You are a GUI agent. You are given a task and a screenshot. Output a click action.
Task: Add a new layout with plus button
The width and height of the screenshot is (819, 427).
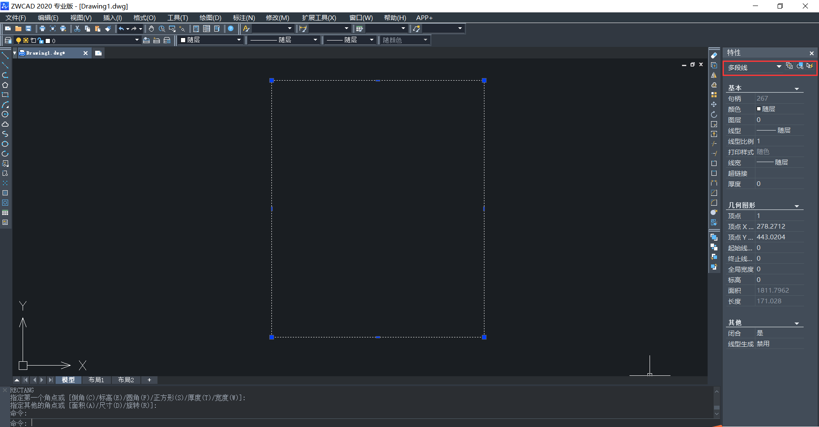tap(149, 380)
